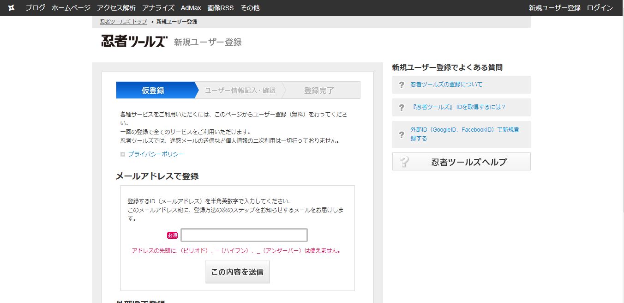Viewport: 624px width, 303px height.
Task: Click question mark icon on ヘルプ button
Action: (x=404, y=162)
